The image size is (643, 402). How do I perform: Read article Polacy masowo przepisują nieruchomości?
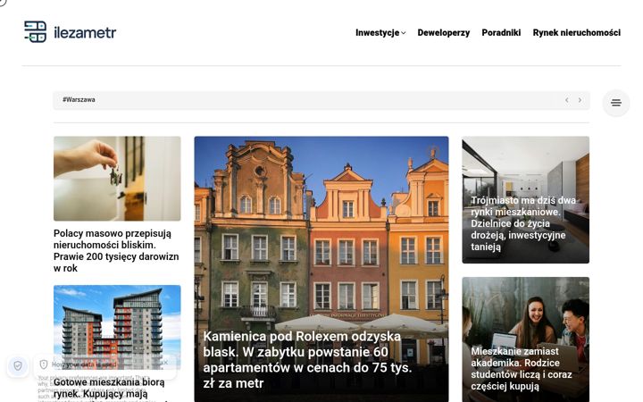click(x=116, y=251)
